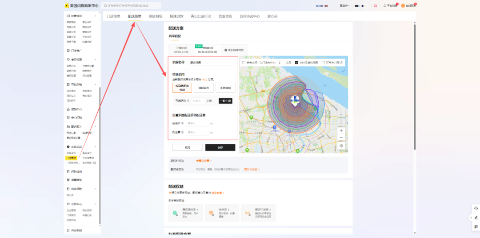Click the 会员管理 heart icon
The width and height of the screenshot is (480, 238).
point(68,59)
